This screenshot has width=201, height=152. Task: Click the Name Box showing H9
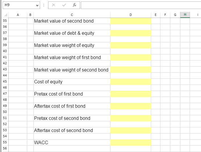pyautogui.click(x=21, y=5)
